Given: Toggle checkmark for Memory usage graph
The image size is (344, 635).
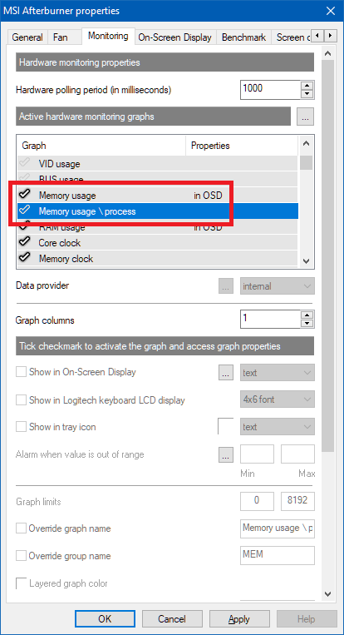Looking at the screenshot, I should 24,196.
